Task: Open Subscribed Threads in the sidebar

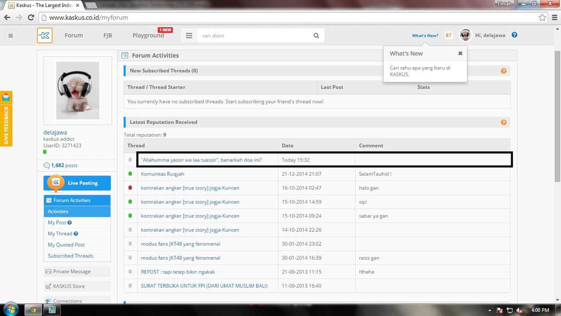Action: (x=71, y=256)
